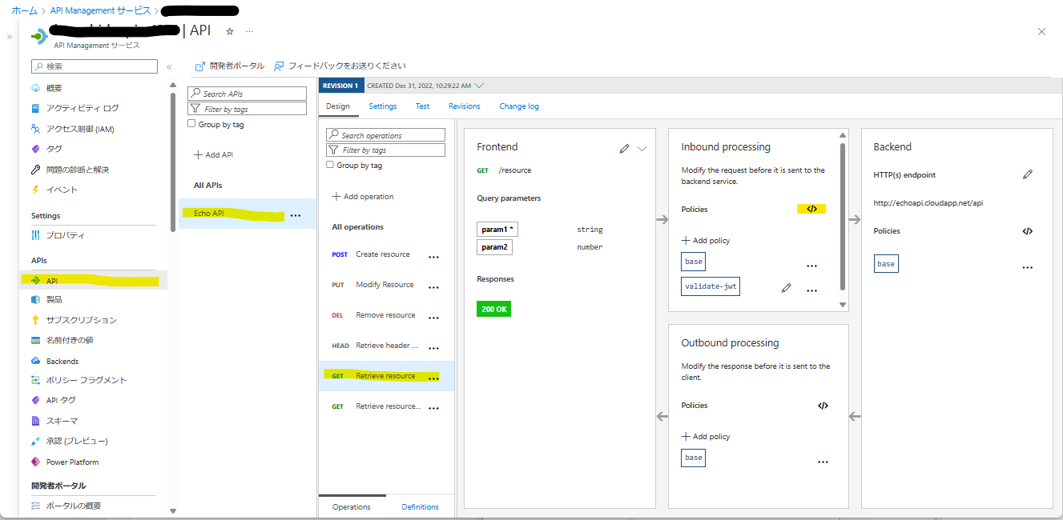Open Backend policies code editor icon

pos(1027,231)
